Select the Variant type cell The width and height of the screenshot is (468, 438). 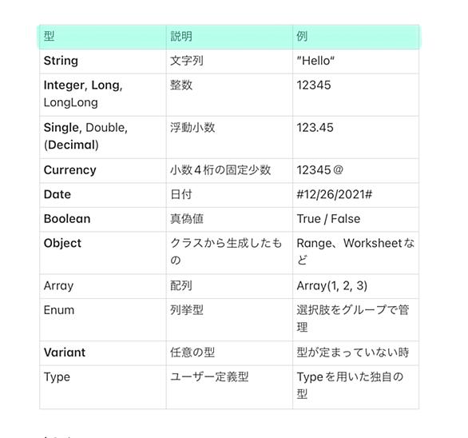point(103,353)
